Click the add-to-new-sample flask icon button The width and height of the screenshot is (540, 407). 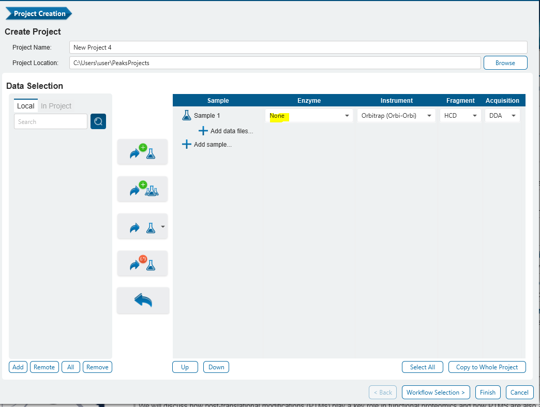point(142,152)
